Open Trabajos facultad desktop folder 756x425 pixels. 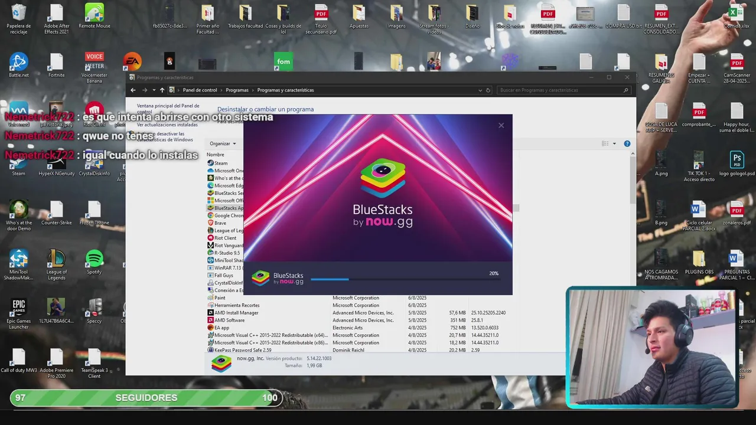[245, 17]
